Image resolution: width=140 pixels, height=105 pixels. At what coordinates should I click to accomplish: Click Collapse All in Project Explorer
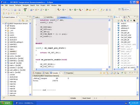[x=20, y=20]
